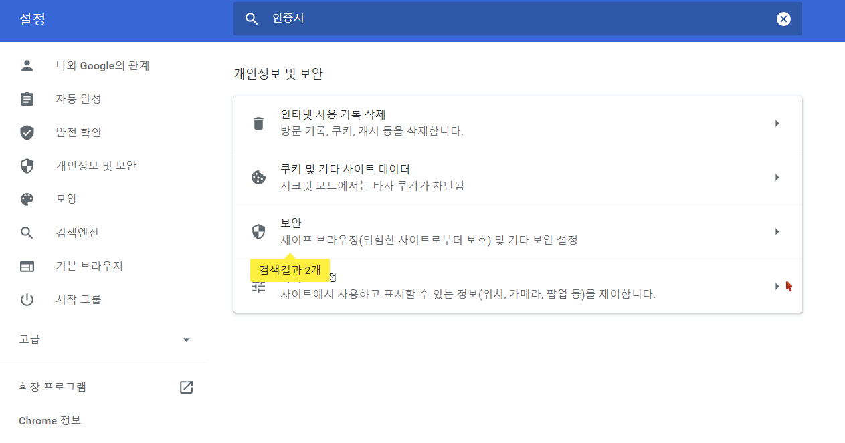Click the palette icon beside 모양

tap(27, 199)
